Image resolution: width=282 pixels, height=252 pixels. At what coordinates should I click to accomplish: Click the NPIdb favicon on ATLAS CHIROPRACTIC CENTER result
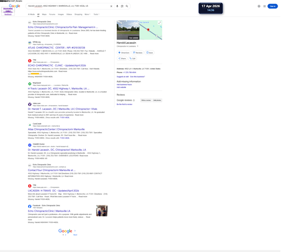tap(30, 43)
